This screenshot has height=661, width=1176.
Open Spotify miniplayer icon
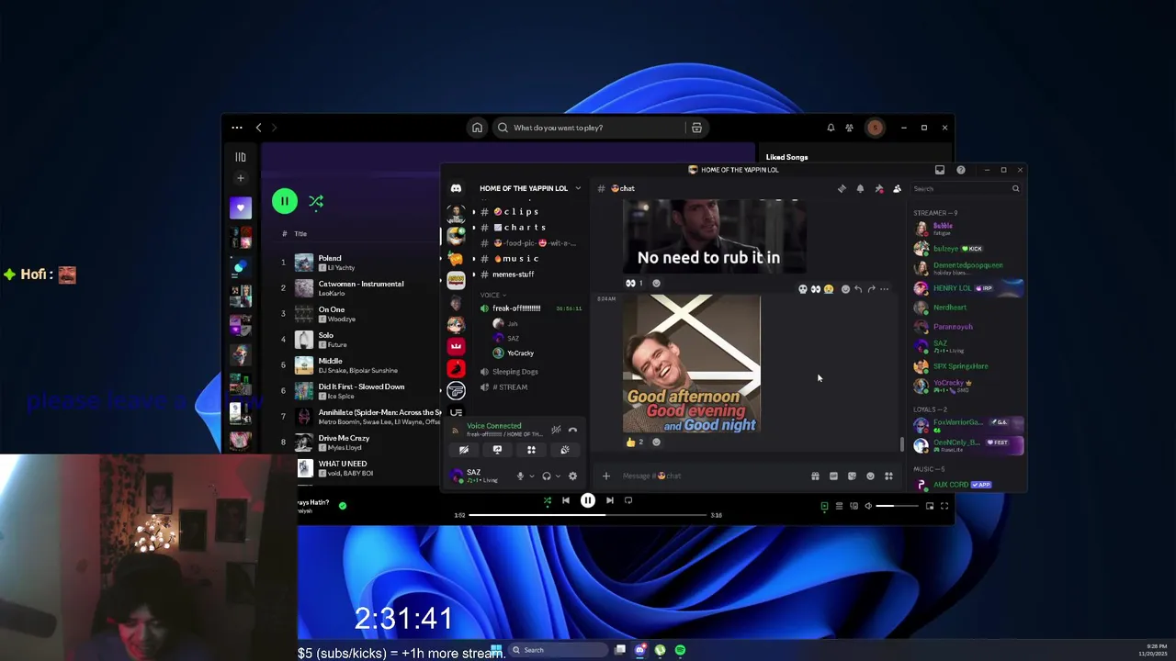point(930,506)
